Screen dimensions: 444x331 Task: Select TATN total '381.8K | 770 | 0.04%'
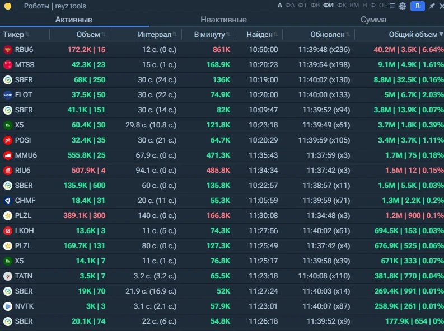(409, 276)
